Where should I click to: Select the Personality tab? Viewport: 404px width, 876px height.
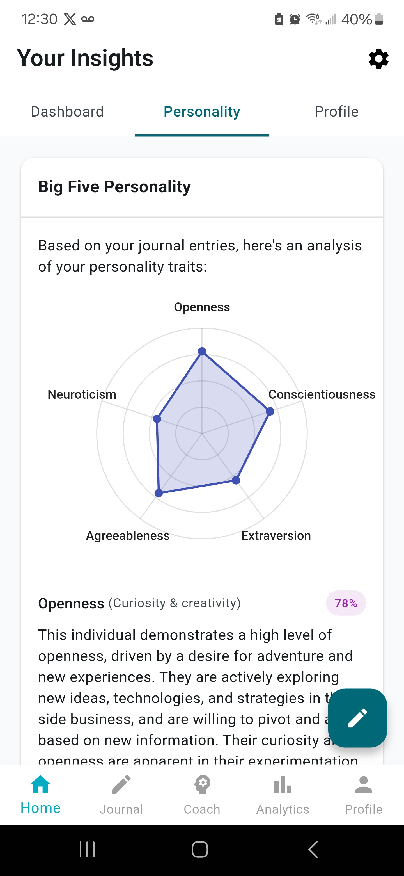pyautogui.click(x=202, y=111)
